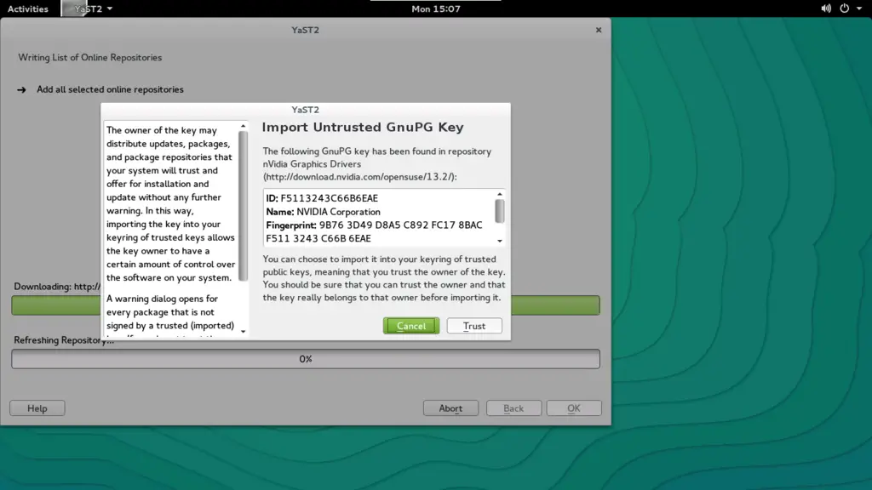
Task: Click scroll down arrow of help text panel
Action: pyautogui.click(x=243, y=332)
